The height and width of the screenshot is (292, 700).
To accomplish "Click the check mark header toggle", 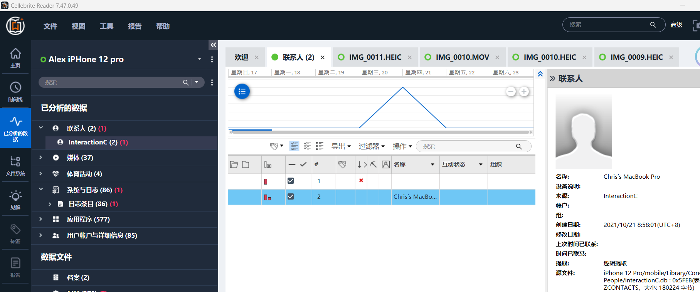I will (x=303, y=164).
